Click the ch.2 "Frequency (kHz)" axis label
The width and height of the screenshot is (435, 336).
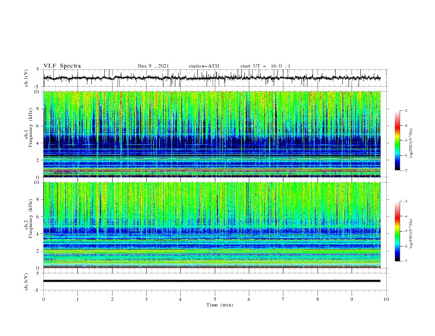point(30,219)
